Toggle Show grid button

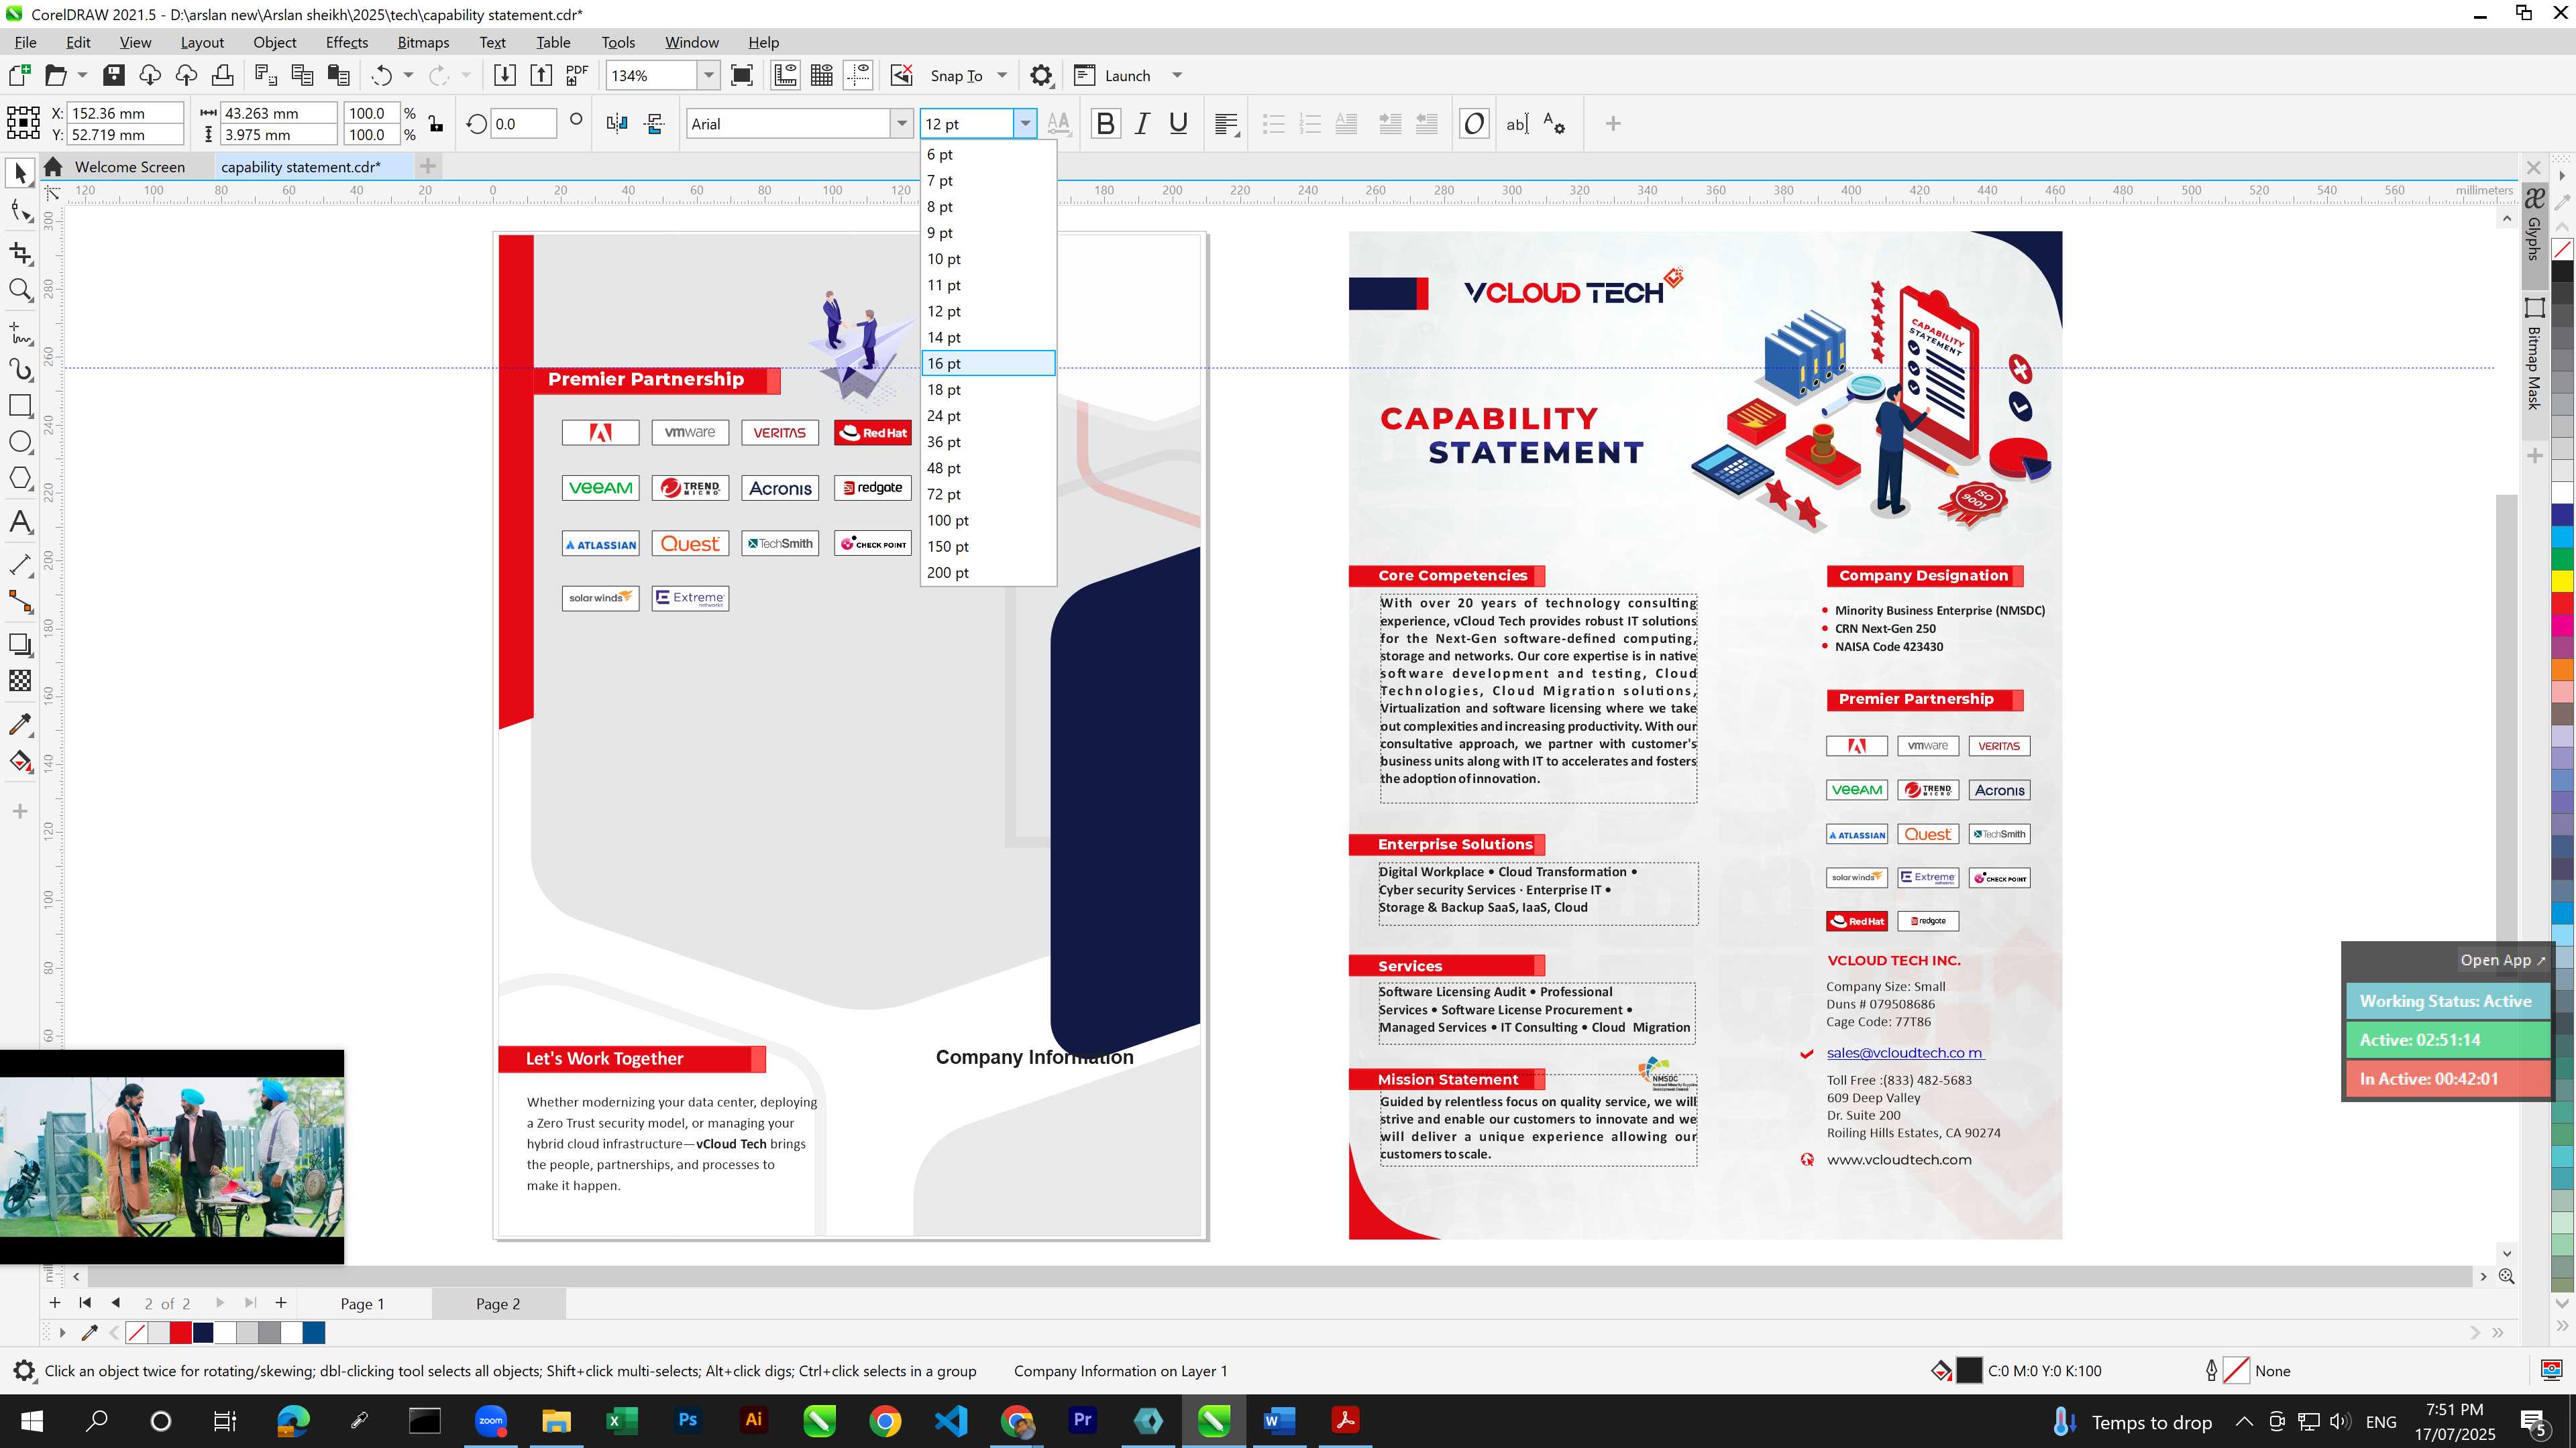tap(822, 75)
